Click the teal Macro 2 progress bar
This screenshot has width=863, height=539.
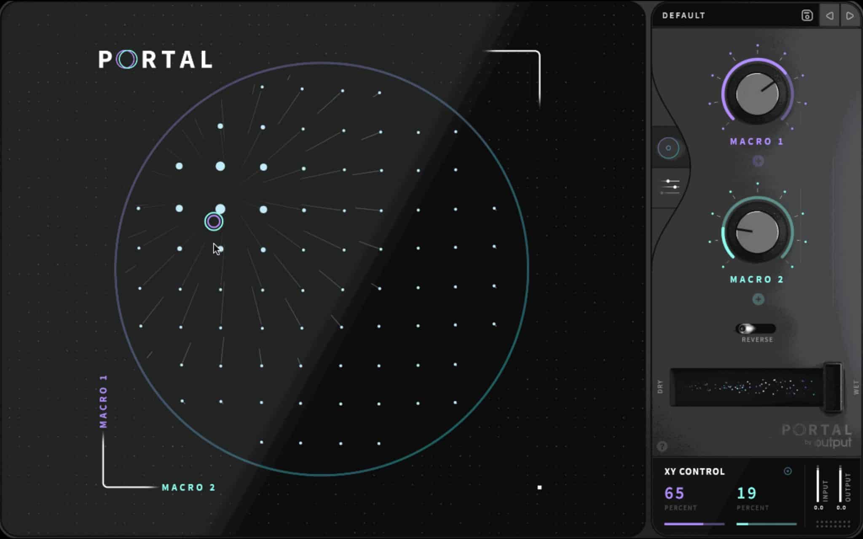(x=767, y=524)
